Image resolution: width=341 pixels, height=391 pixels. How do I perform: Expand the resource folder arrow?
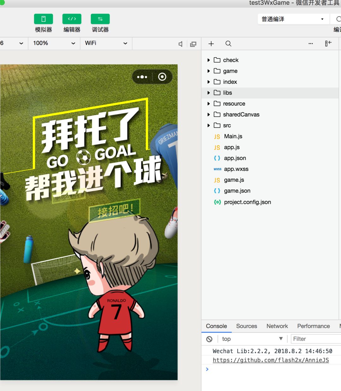click(208, 104)
